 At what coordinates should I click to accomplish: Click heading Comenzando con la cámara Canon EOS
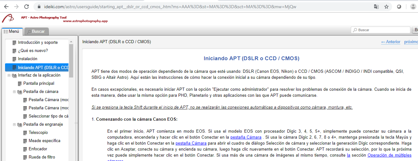point(137,119)
